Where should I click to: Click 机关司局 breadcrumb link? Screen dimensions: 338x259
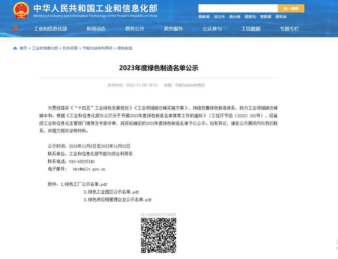pos(70,48)
